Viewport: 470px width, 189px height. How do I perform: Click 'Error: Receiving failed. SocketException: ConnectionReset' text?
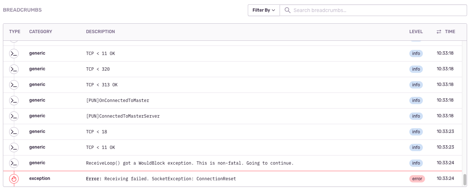[x=161, y=179]
